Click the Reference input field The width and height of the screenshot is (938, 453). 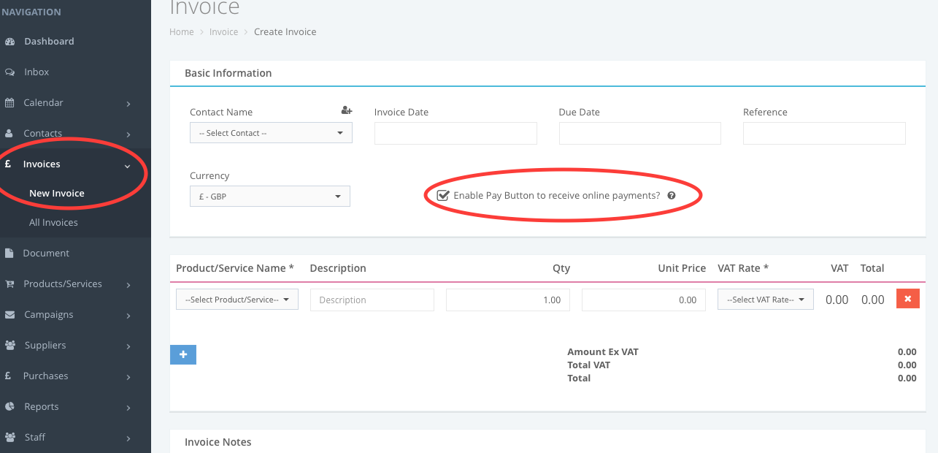click(824, 133)
